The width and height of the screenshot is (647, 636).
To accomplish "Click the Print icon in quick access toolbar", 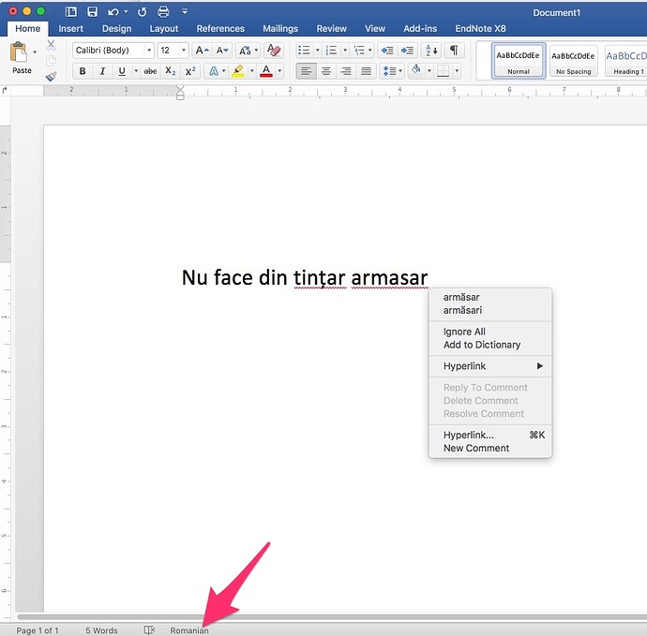I will (163, 12).
